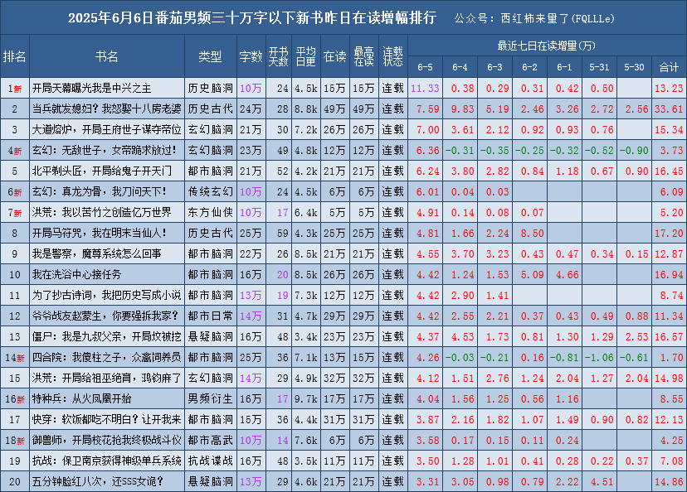Viewport: 687px width, 492px height.
Task: Click the 17.20 total in row 8
Action: click(x=669, y=233)
